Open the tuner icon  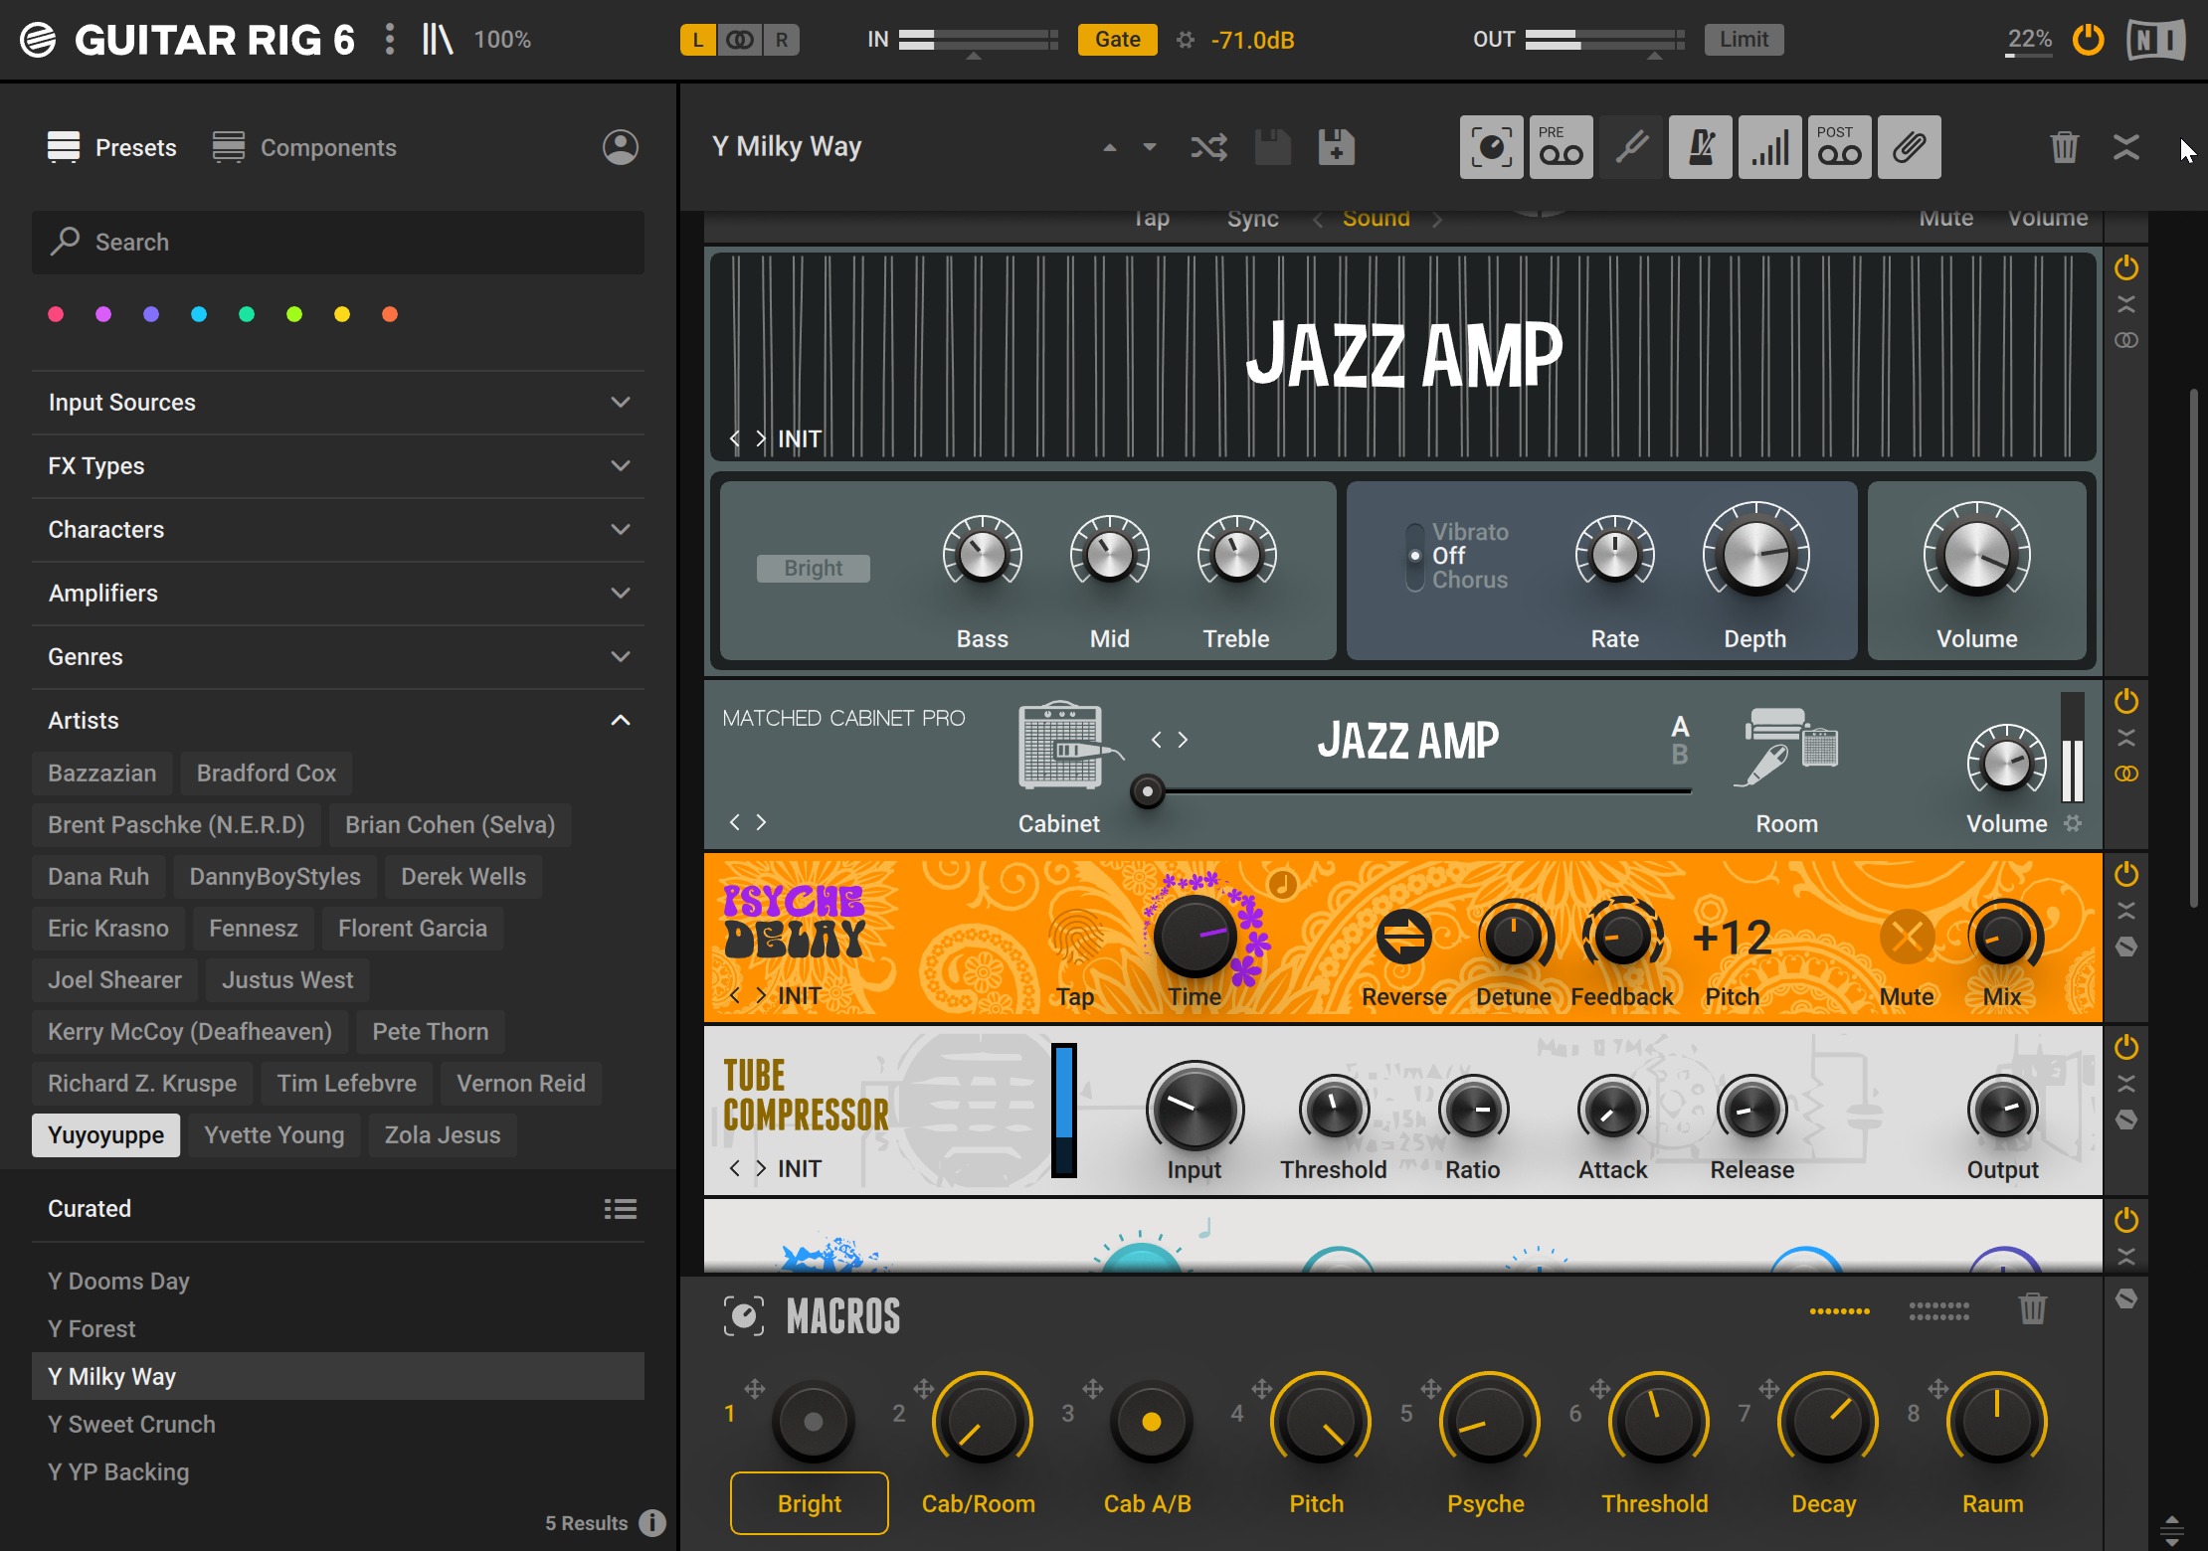[x=1631, y=147]
